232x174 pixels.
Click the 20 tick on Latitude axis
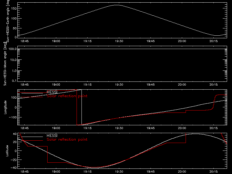15,142
